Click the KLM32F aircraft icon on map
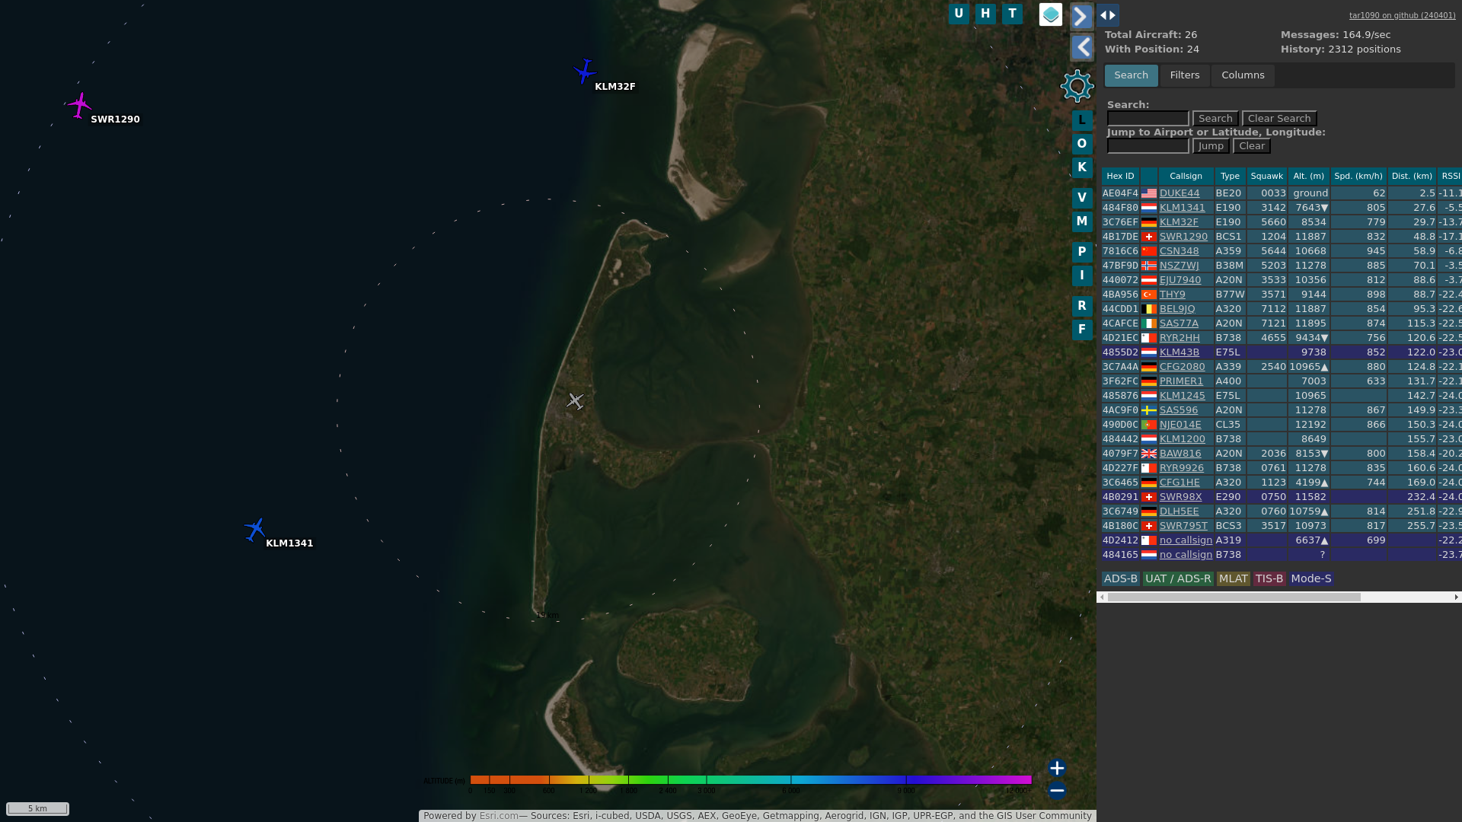Viewport: 1462px width, 822px height. (585, 72)
